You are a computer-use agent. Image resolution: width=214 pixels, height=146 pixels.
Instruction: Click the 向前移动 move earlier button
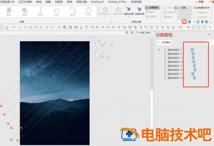pyautogui.click(x=201, y=12)
